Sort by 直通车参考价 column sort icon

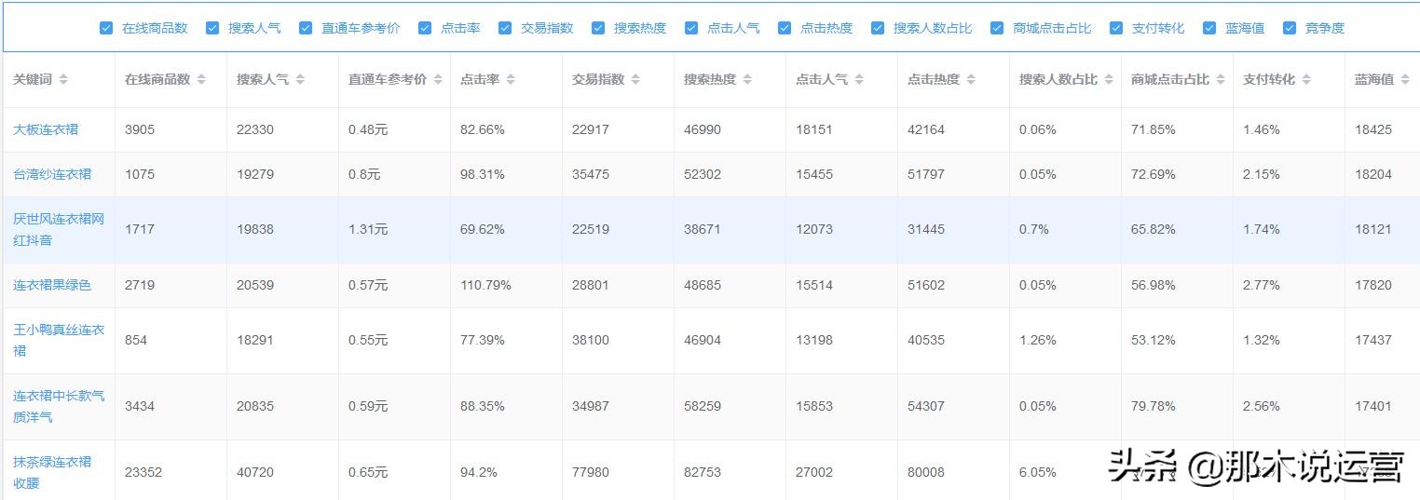pyautogui.click(x=438, y=80)
